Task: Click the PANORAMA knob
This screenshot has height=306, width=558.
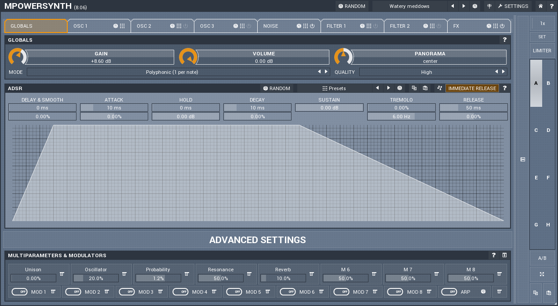Action: (343, 57)
